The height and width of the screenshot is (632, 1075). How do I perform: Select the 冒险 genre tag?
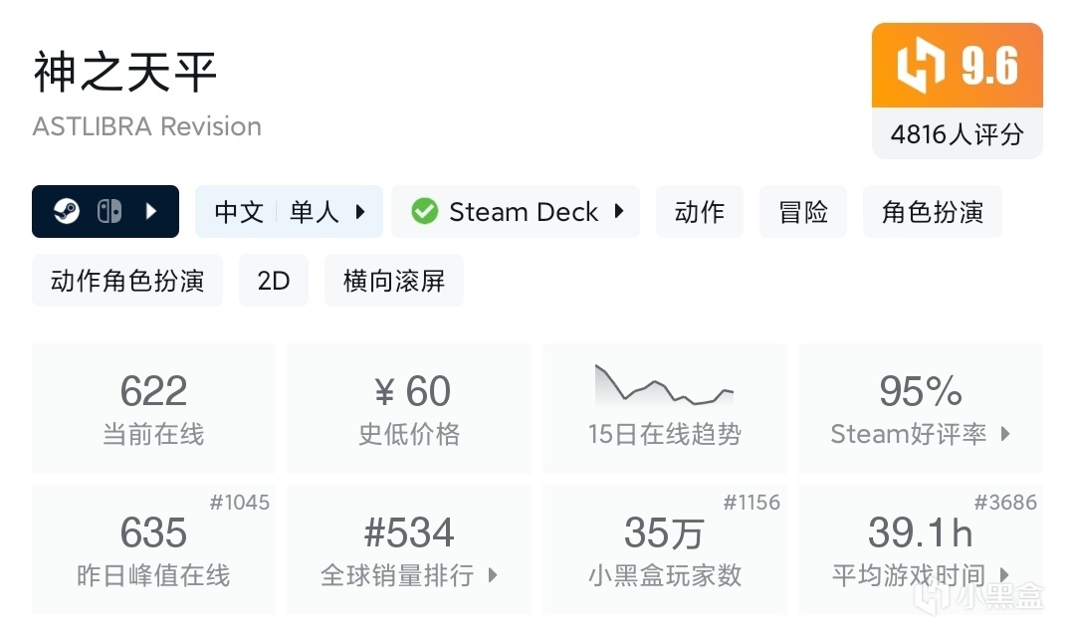803,212
